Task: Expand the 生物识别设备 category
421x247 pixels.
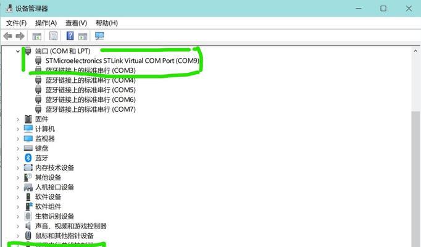Action: [18, 216]
